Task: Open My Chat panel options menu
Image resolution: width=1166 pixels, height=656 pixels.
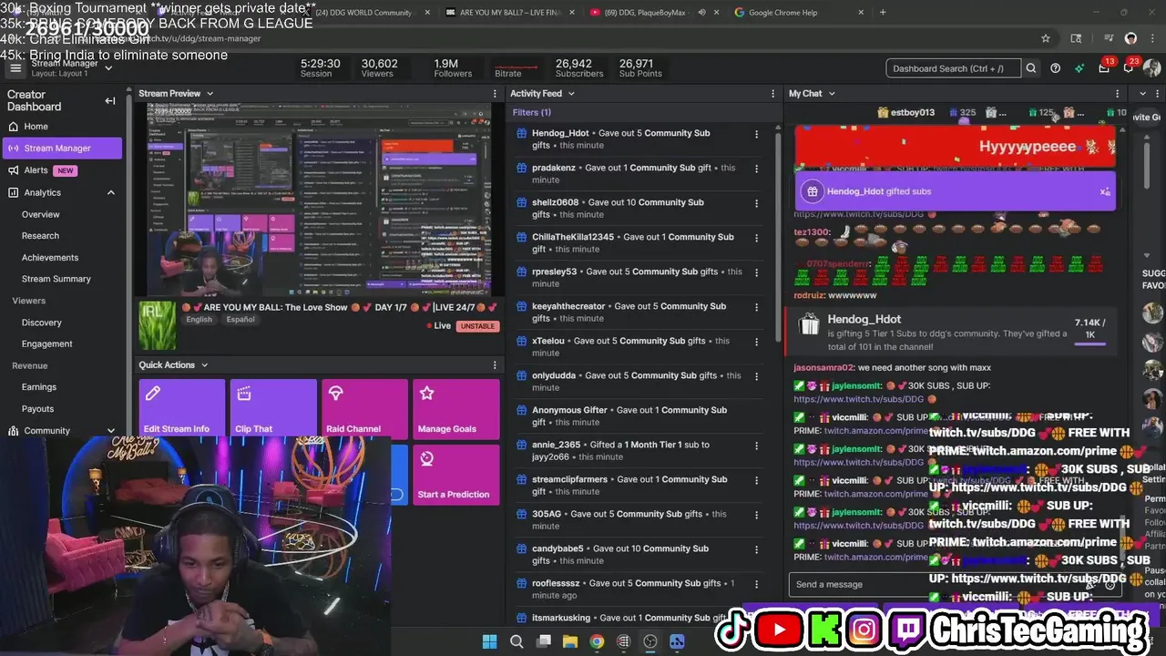Action: point(1119,94)
